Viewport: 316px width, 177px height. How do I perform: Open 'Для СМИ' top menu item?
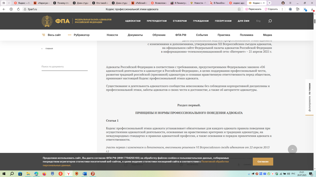click(244, 21)
